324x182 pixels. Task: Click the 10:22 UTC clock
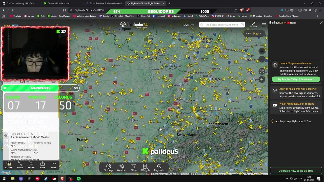point(188,25)
